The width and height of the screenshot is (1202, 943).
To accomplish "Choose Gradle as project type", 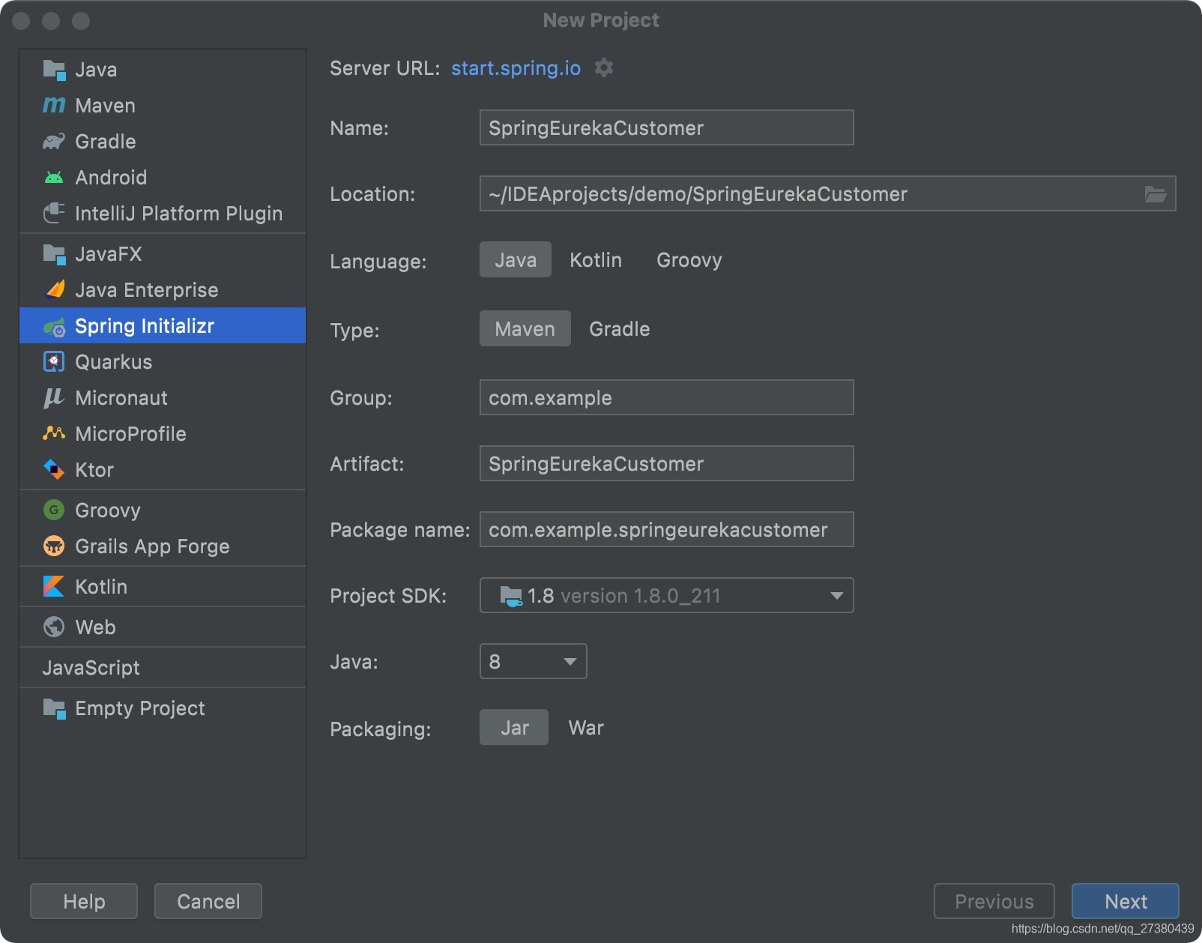I will pyautogui.click(x=620, y=329).
